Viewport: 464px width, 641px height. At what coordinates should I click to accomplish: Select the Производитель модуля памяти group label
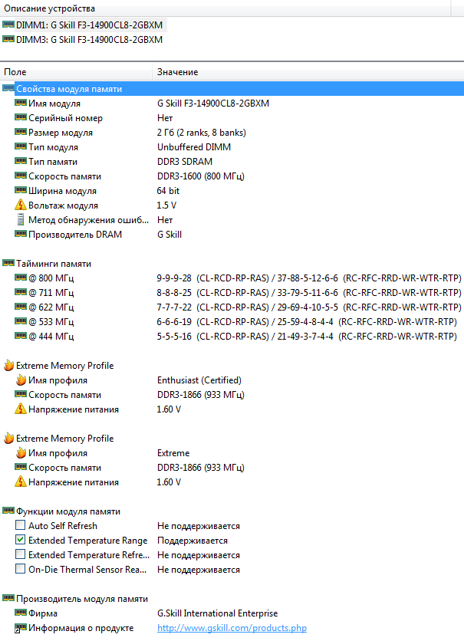(x=82, y=599)
